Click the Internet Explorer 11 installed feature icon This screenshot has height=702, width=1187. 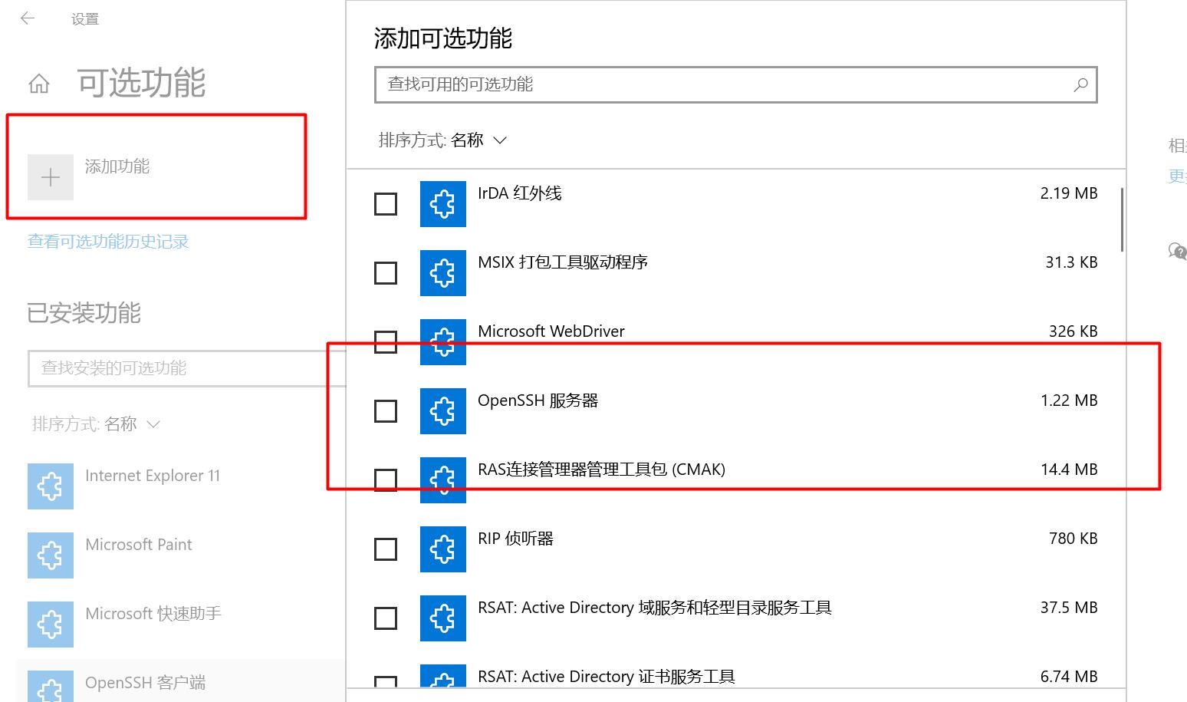tap(51, 486)
